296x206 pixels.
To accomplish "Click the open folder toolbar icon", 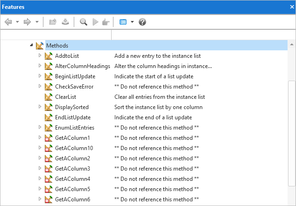I will (53, 22).
